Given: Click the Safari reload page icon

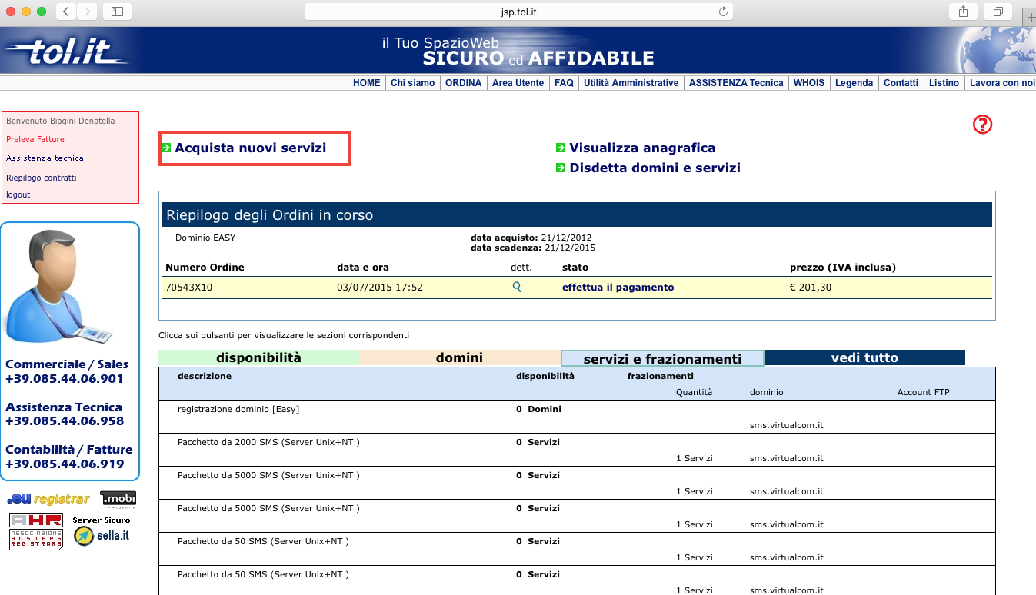Looking at the screenshot, I should point(723,12).
